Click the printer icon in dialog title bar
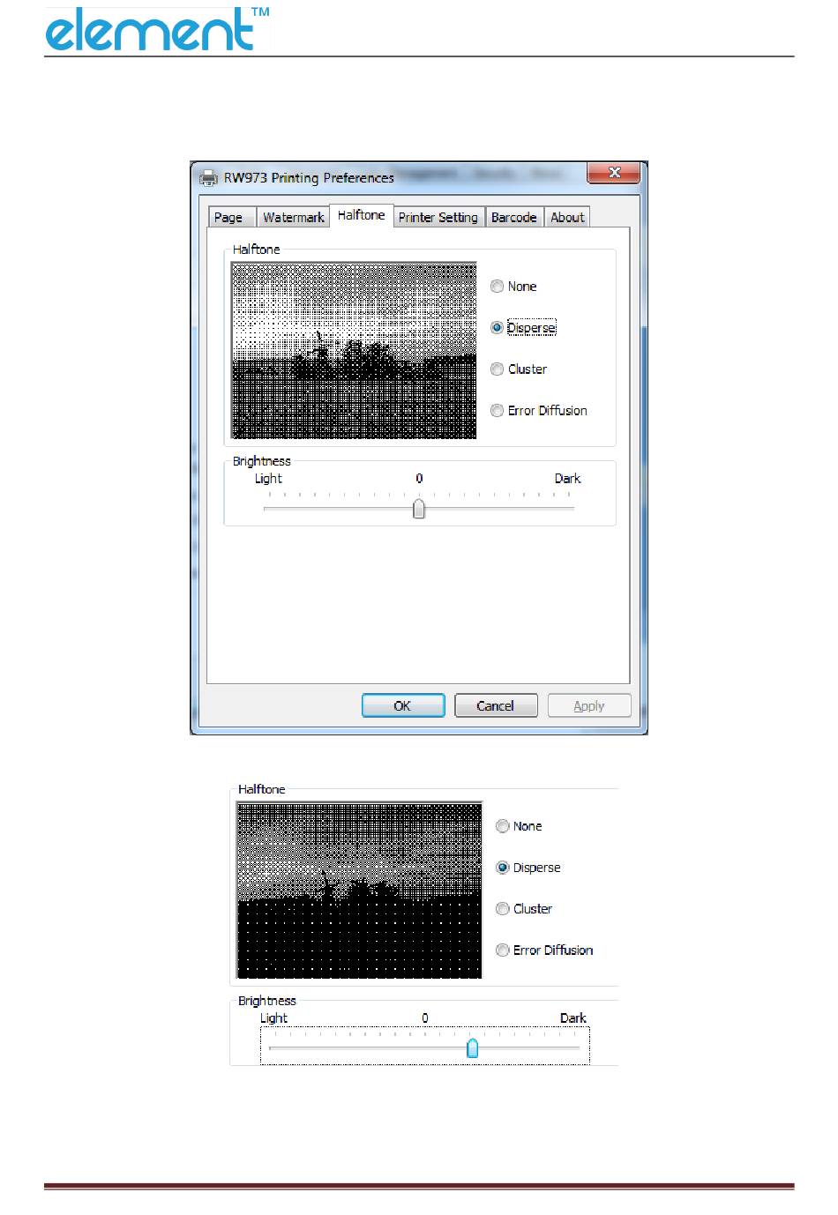 pos(208,177)
